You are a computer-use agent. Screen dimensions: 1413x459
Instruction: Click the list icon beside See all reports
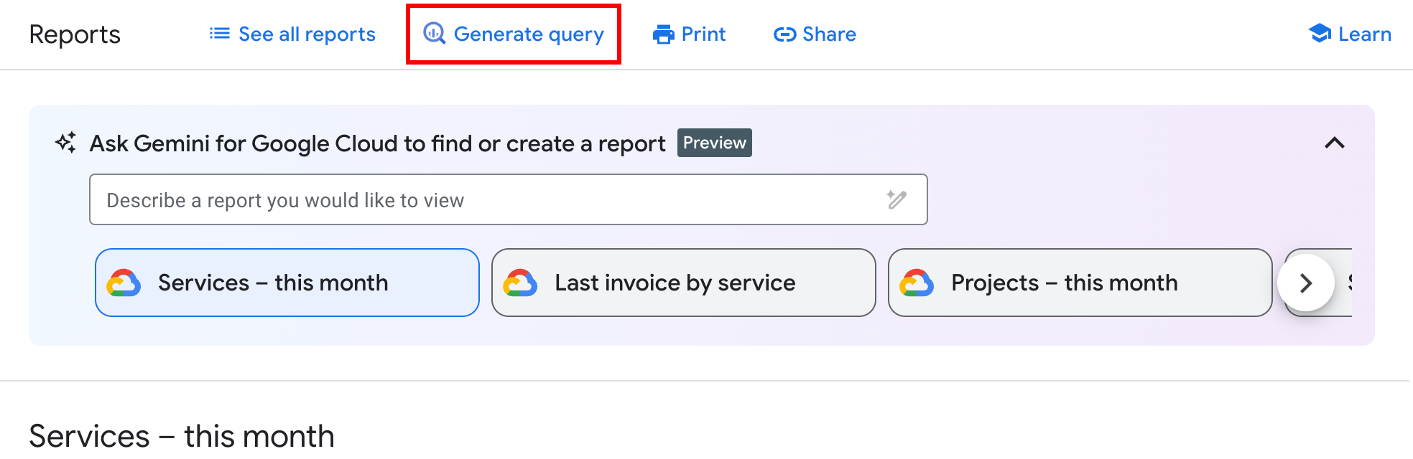pyautogui.click(x=219, y=34)
